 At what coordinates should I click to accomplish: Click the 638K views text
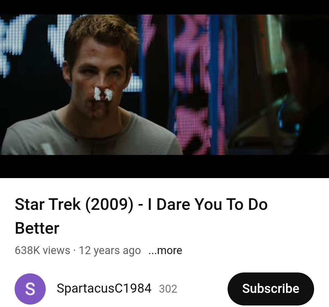(x=42, y=250)
